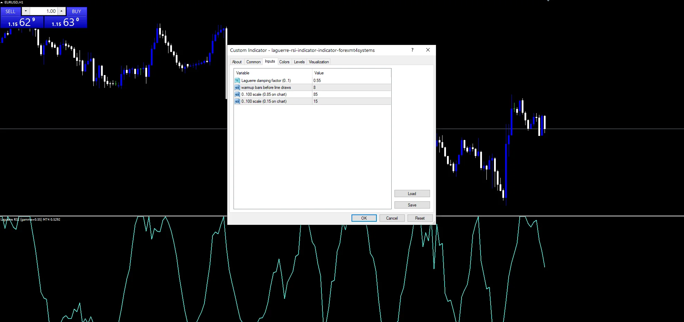This screenshot has height=322, width=684.
Task: Decrease lot volume with the down arrow
Action: tap(26, 11)
